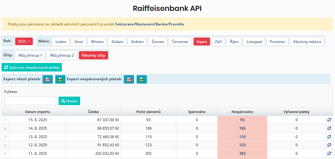Select Všechny účty filter
Viewport: 335px width, 159px height.
click(x=93, y=55)
